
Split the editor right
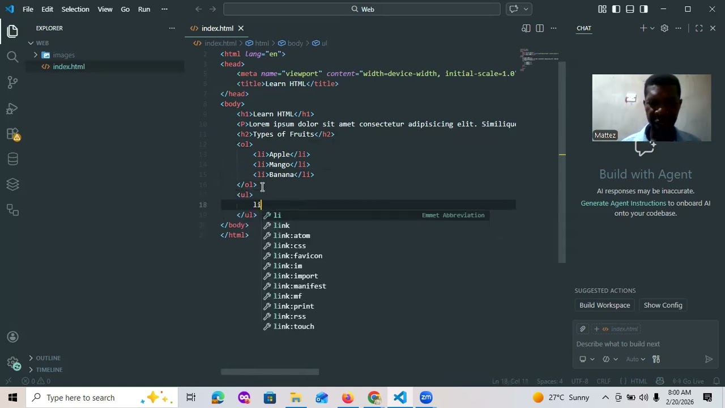(540, 28)
